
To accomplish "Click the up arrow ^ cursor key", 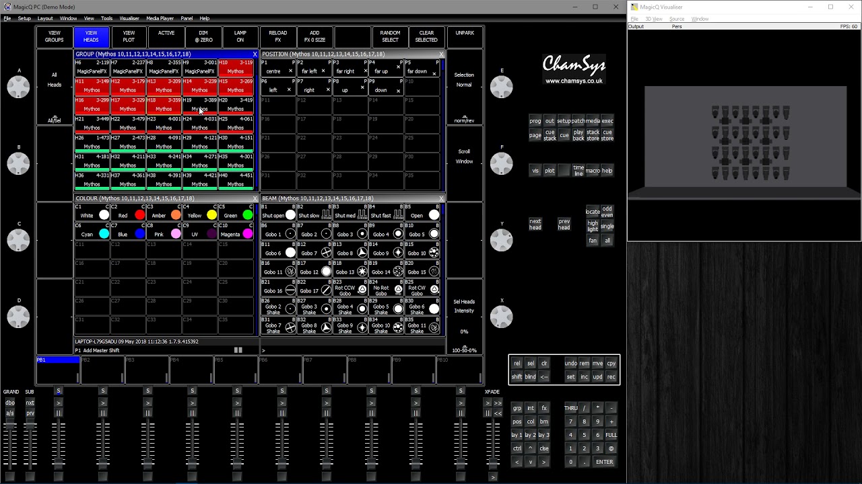I will coord(530,448).
